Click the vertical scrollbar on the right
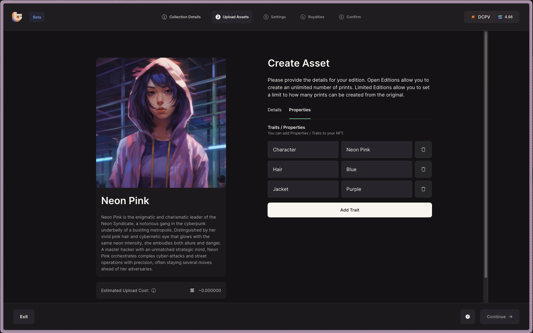The width and height of the screenshot is (533, 333). tap(486, 154)
